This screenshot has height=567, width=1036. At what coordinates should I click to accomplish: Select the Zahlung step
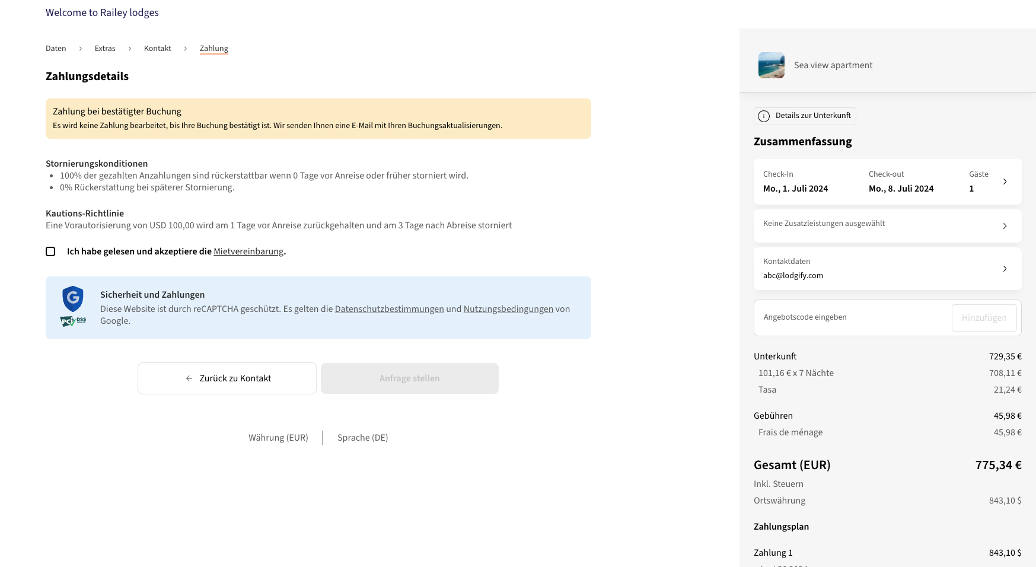coord(213,49)
